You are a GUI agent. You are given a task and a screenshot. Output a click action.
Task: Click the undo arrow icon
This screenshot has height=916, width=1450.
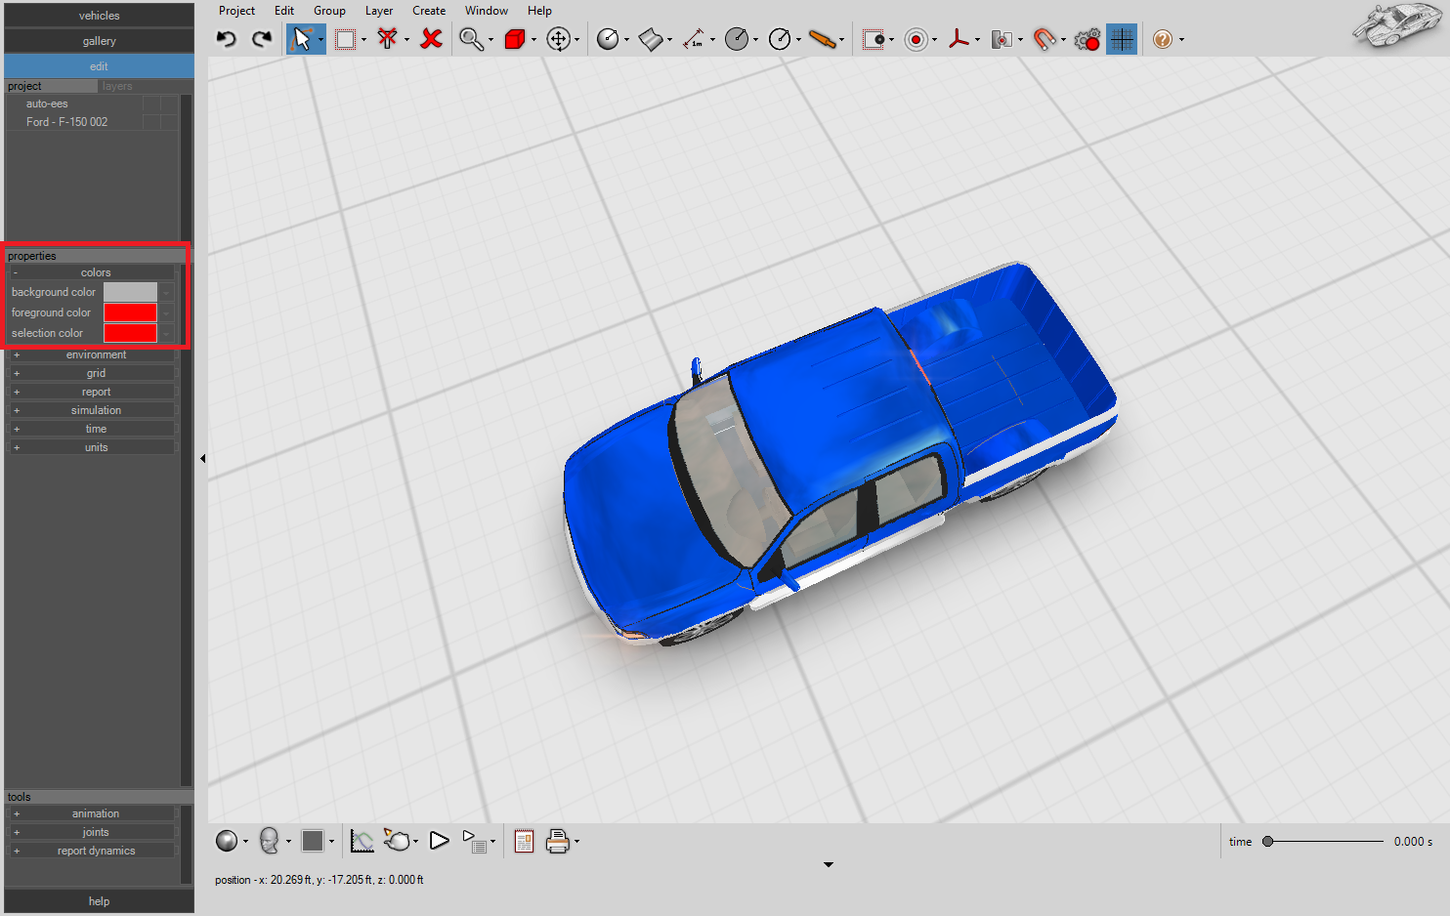click(227, 39)
